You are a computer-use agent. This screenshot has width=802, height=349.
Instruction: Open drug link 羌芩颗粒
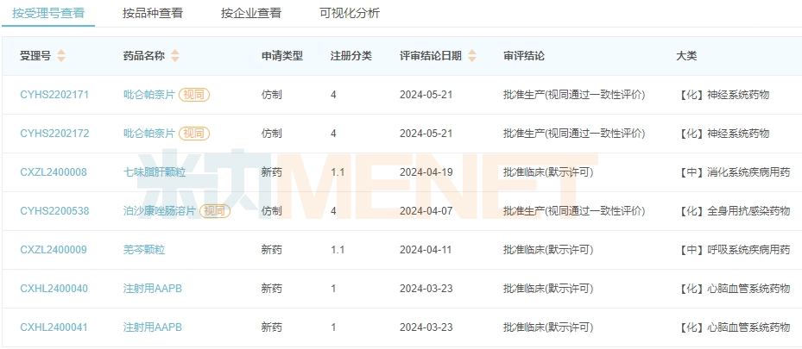[x=144, y=250]
